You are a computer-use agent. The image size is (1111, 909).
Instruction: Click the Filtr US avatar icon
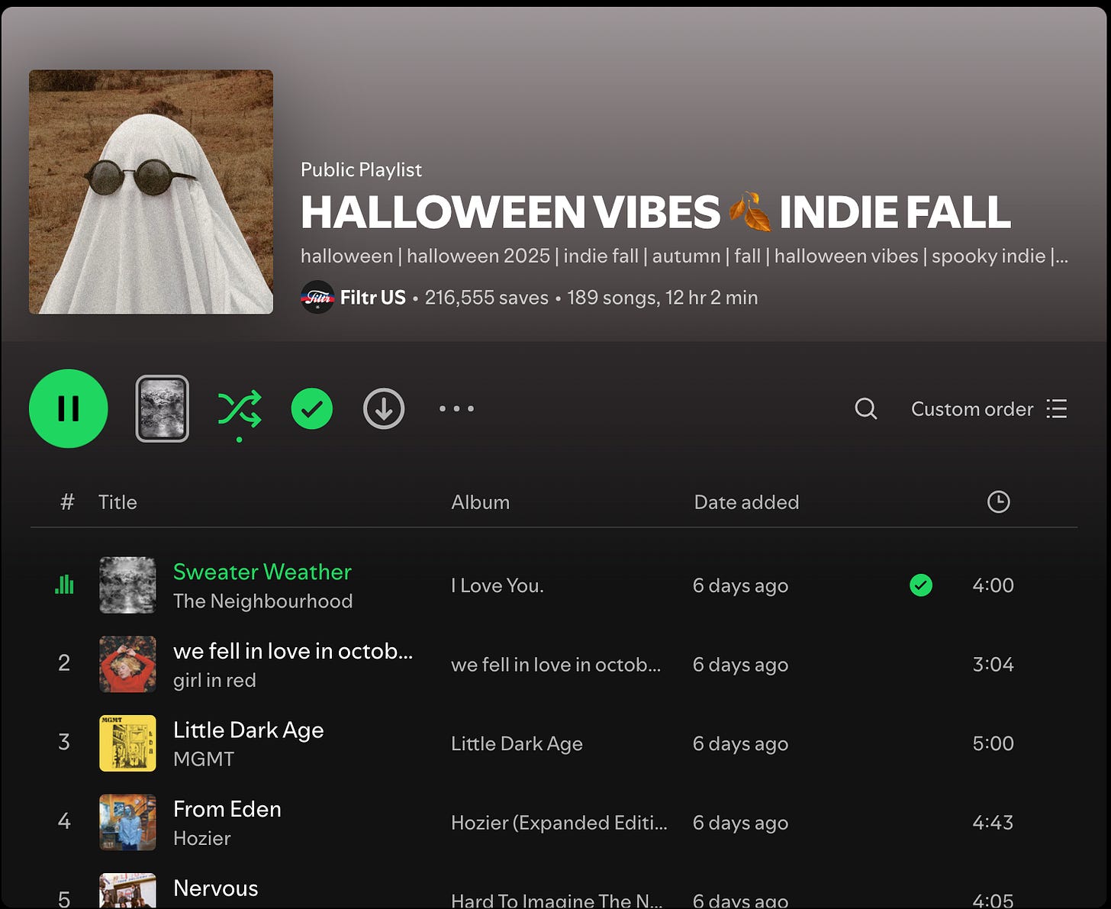click(x=317, y=298)
